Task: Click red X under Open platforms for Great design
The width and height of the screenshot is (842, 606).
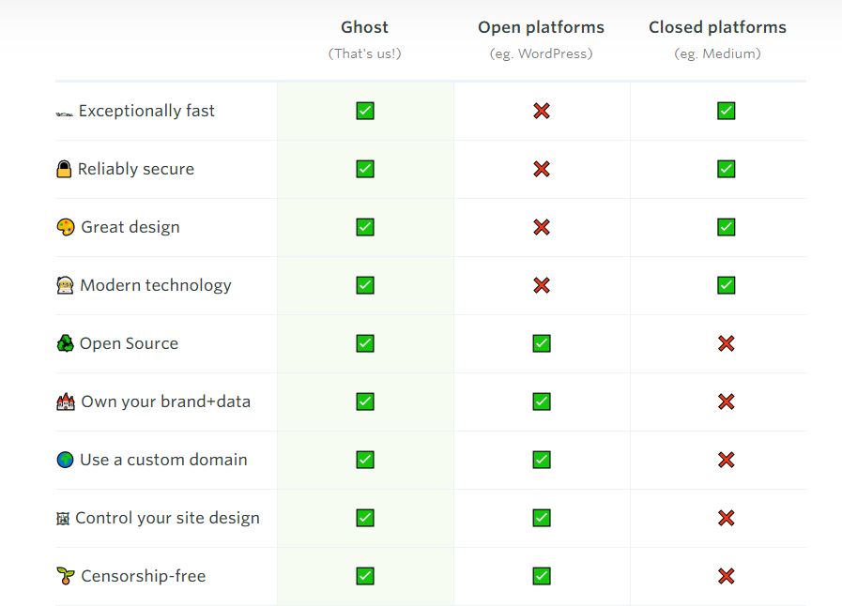Action: click(542, 227)
